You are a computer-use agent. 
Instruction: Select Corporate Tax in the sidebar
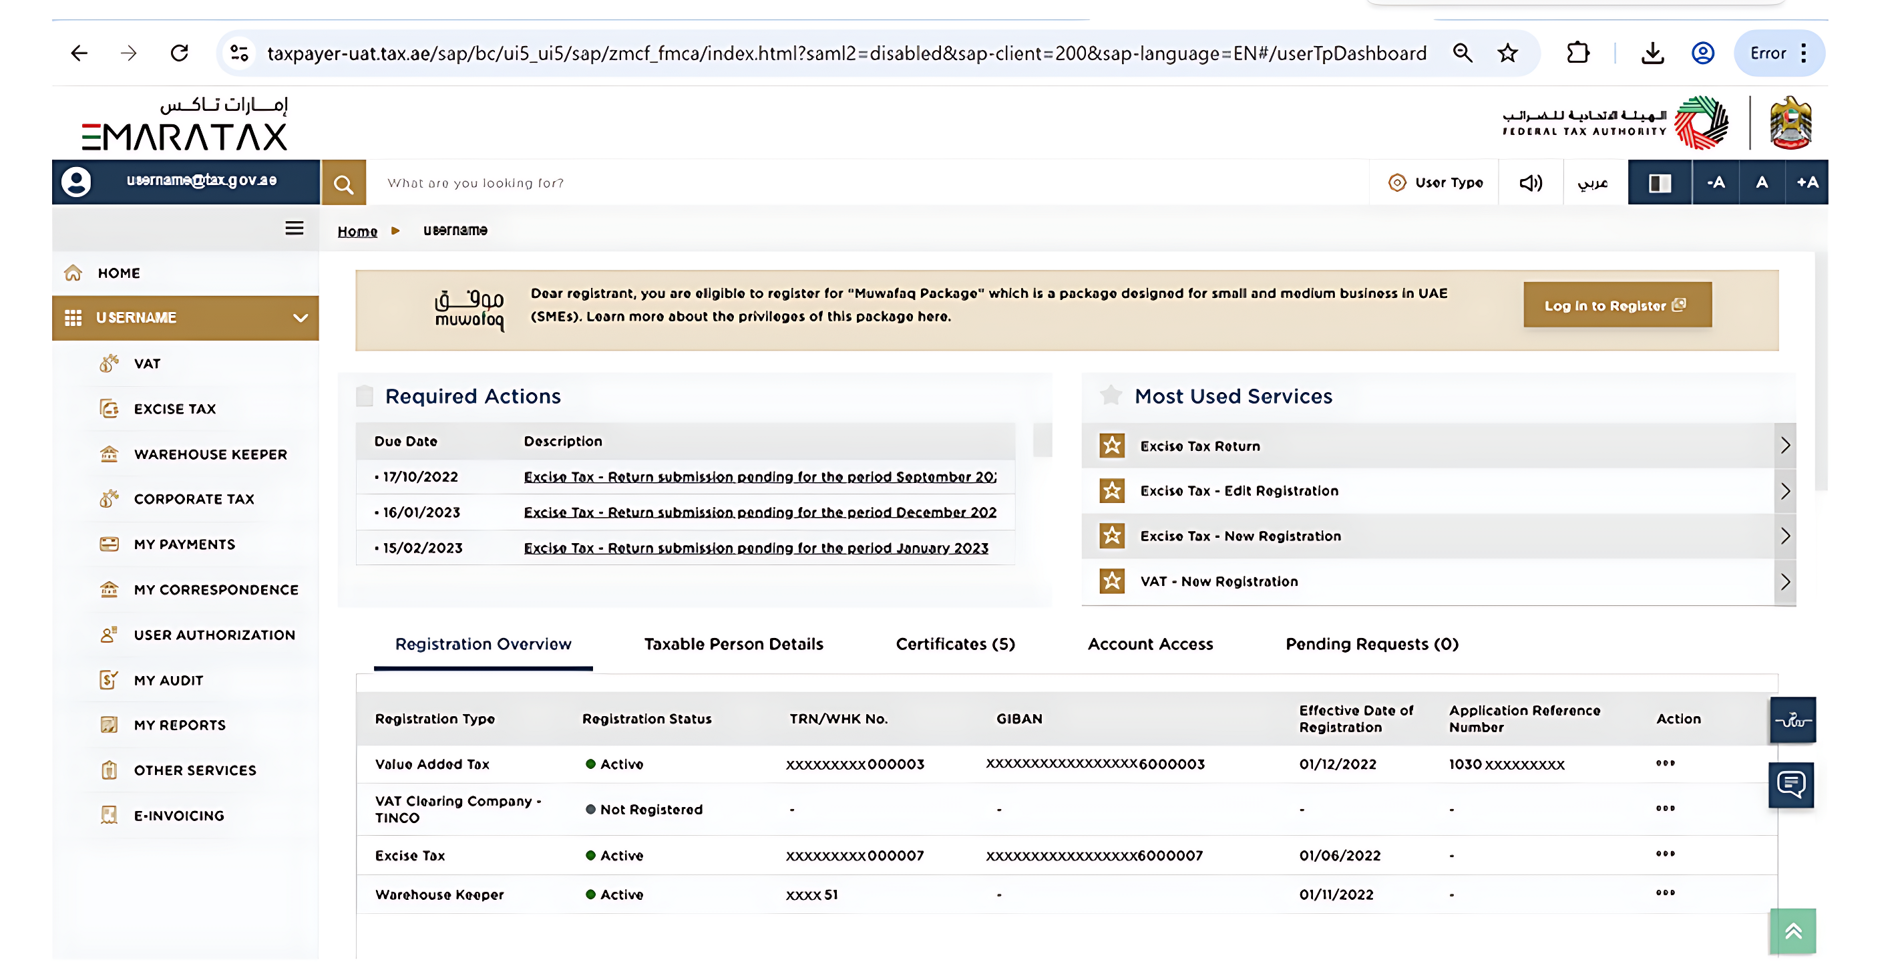click(194, 499)
